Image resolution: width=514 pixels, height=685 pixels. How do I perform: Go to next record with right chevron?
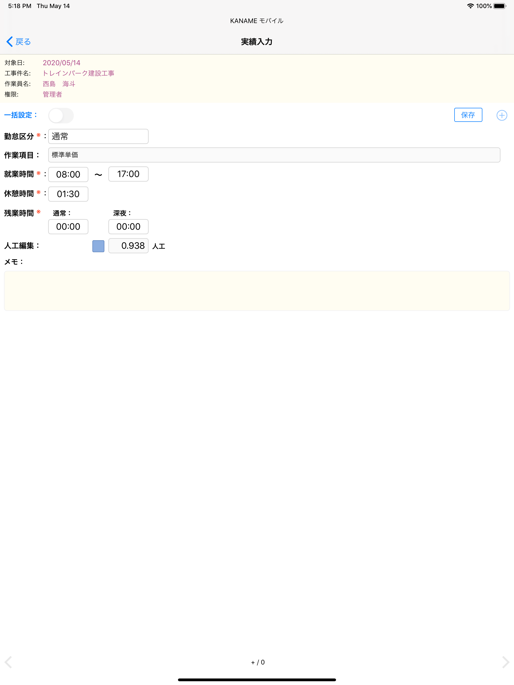pyautogui.click(x=505, y=662)
